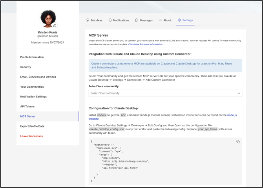Select MCP Server in the sidebar
Screen dimensions: 263x188
click(47, 116)
